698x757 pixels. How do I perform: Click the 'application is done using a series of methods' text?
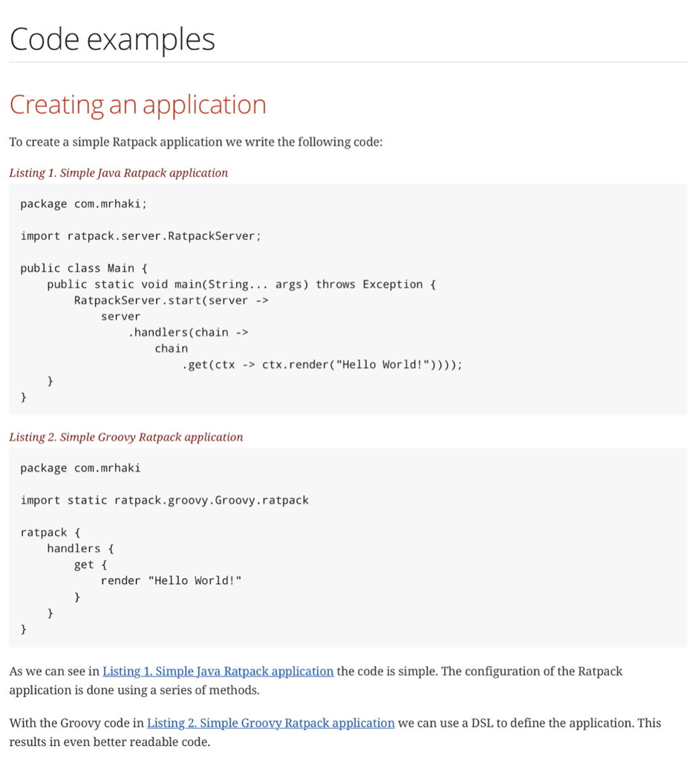[134, 690]
